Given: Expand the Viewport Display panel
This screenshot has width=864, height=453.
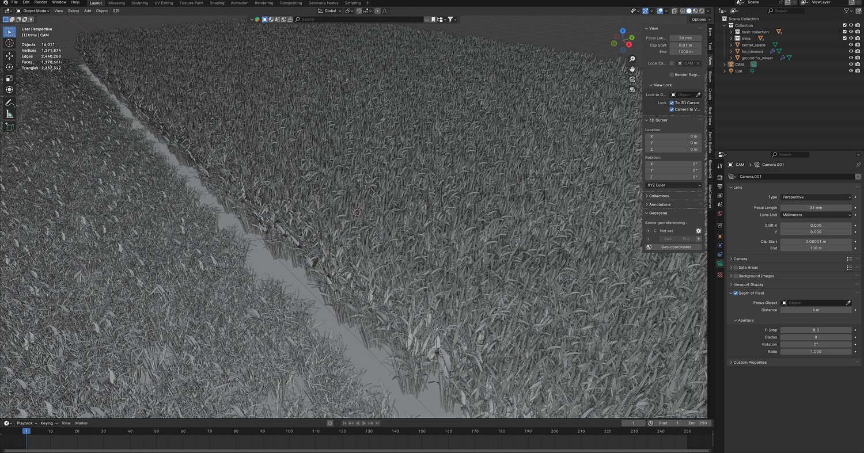Looking at the screenshot, I should 748,284.
